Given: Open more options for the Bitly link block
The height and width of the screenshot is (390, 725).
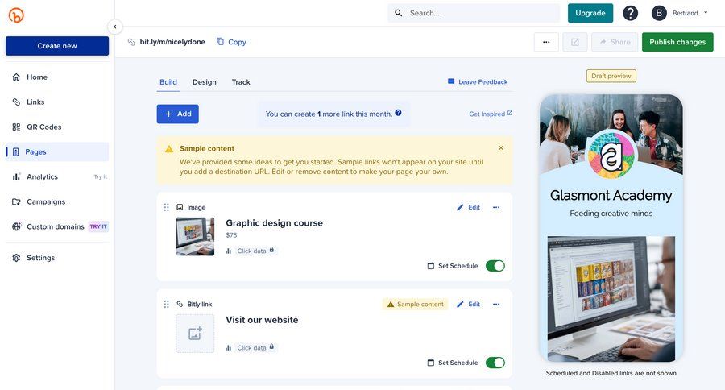Looking at the screenshot, I should [x=496, y=304].
